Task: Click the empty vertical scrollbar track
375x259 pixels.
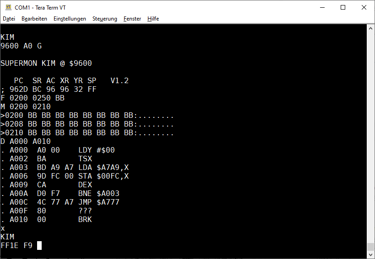Action: [371, 137]
